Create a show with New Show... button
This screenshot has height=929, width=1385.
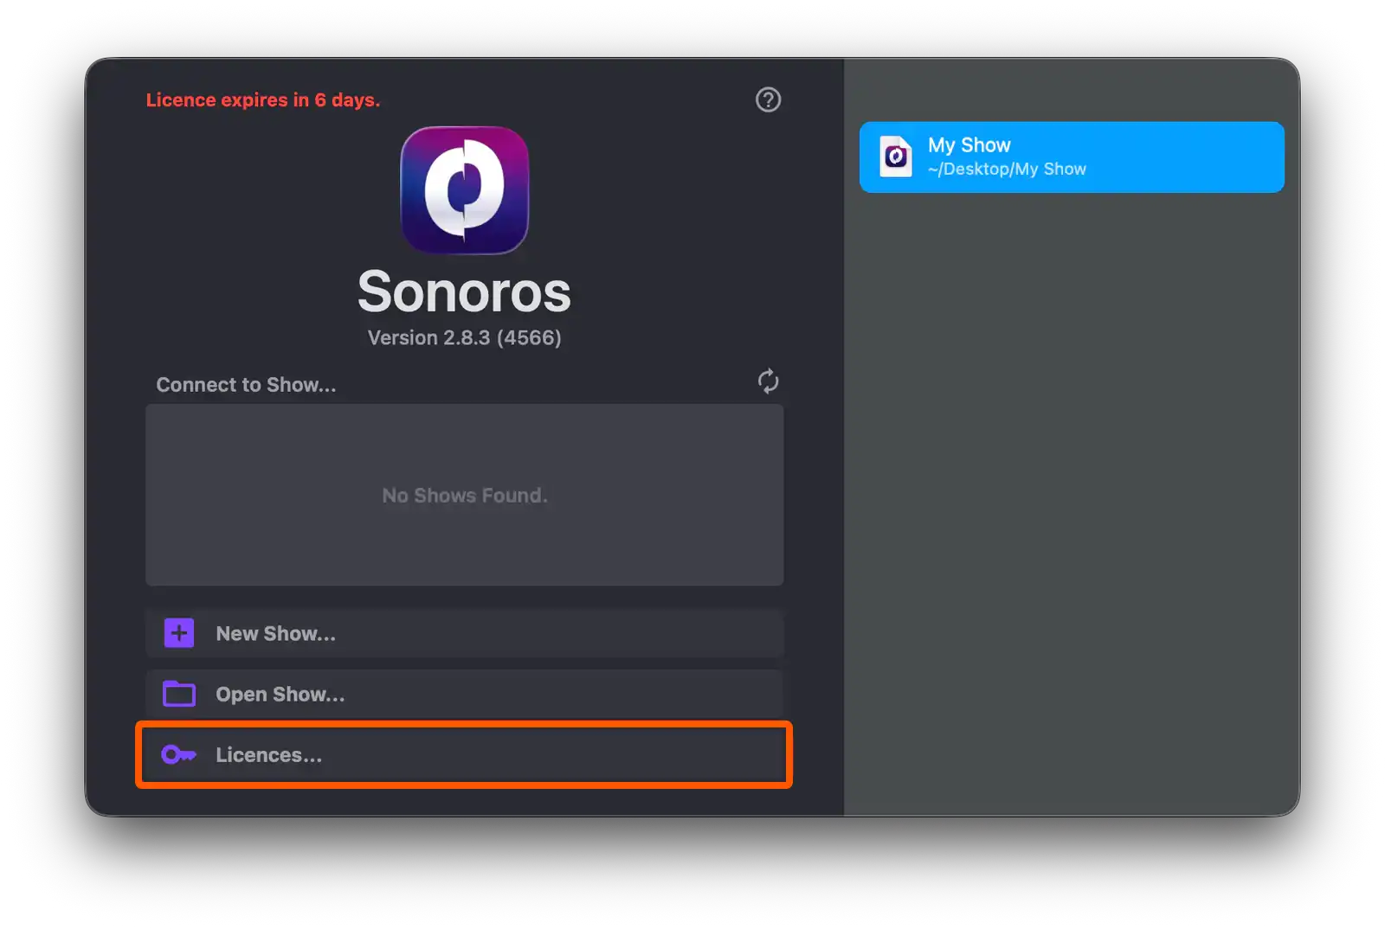coord(465,633)
